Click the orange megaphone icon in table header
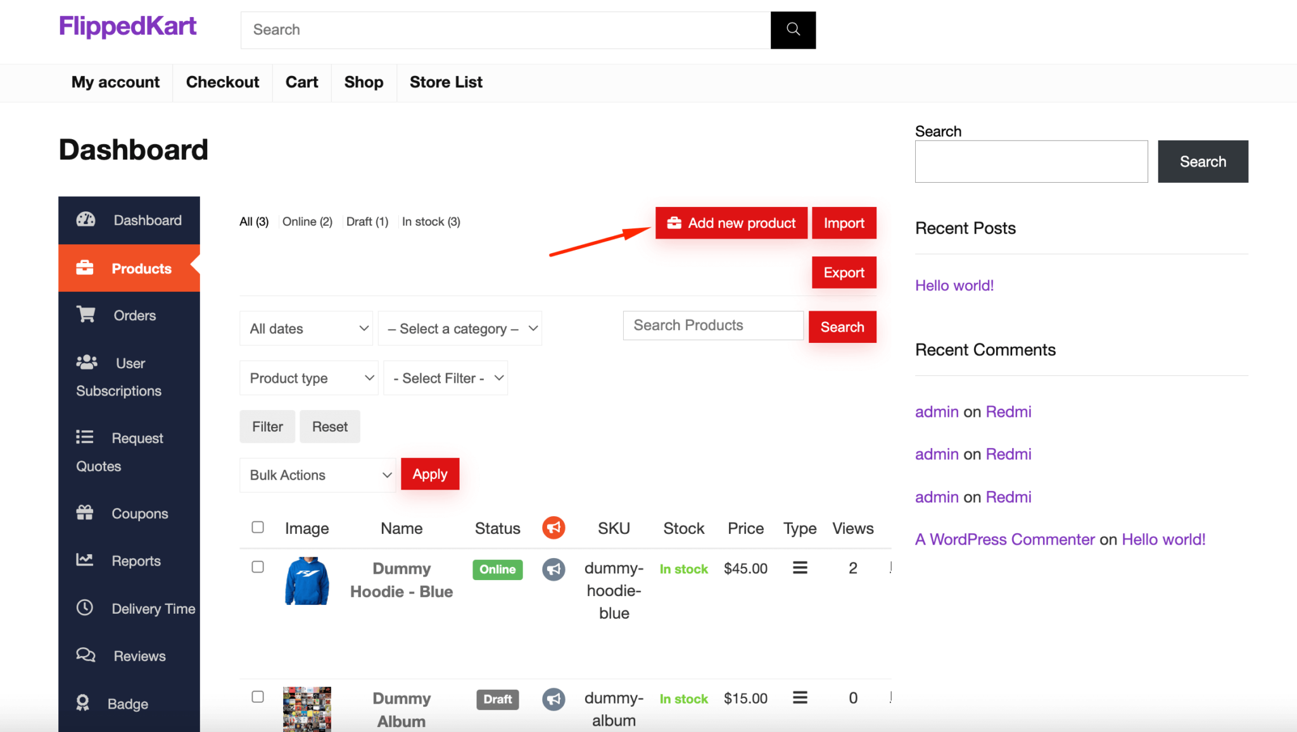Image resolution: width=1297 pixels, height=732 pixels. [x=554, y=528]
